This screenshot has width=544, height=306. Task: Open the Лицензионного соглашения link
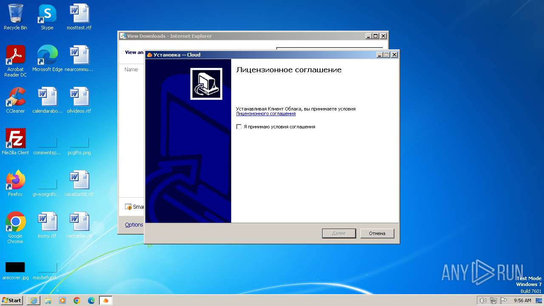[x=266, y=113]
